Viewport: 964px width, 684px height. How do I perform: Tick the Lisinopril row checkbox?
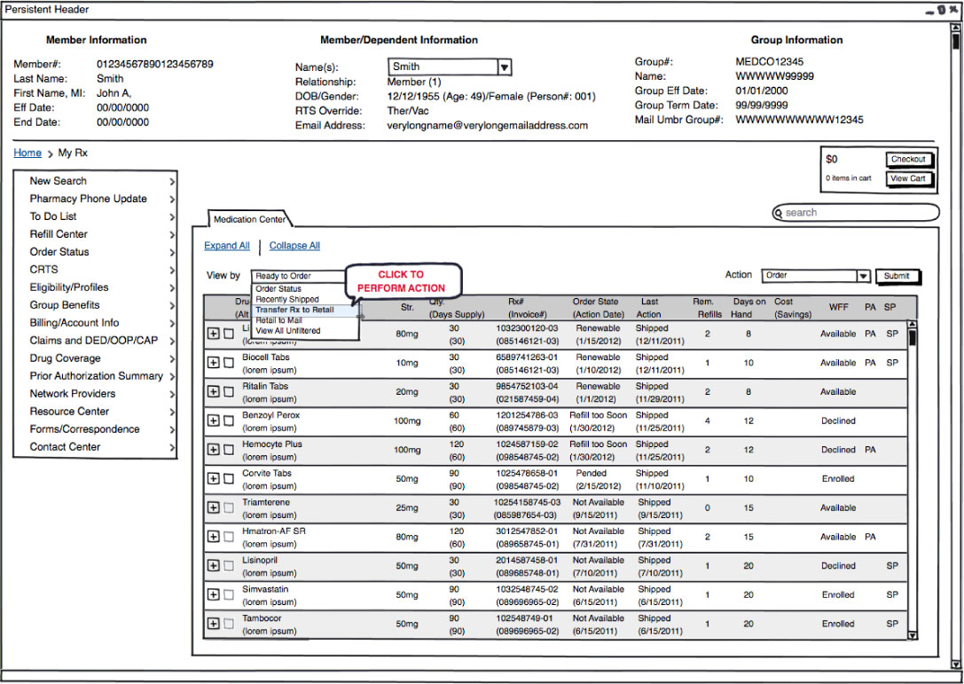coord(229,565)
